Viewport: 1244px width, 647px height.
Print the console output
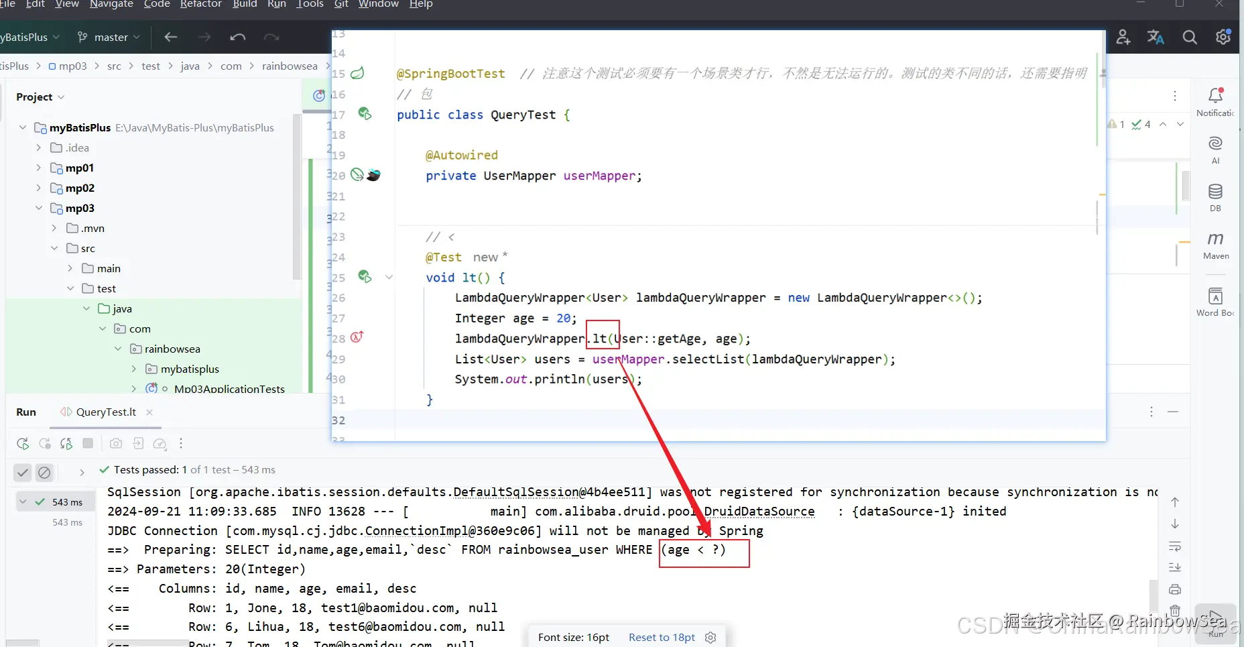[1175, 589]
